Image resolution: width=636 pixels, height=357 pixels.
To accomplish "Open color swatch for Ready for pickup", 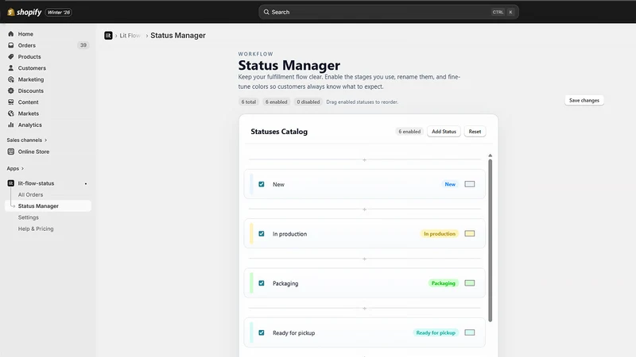I will pyautogui.click(x=469, y=332).
